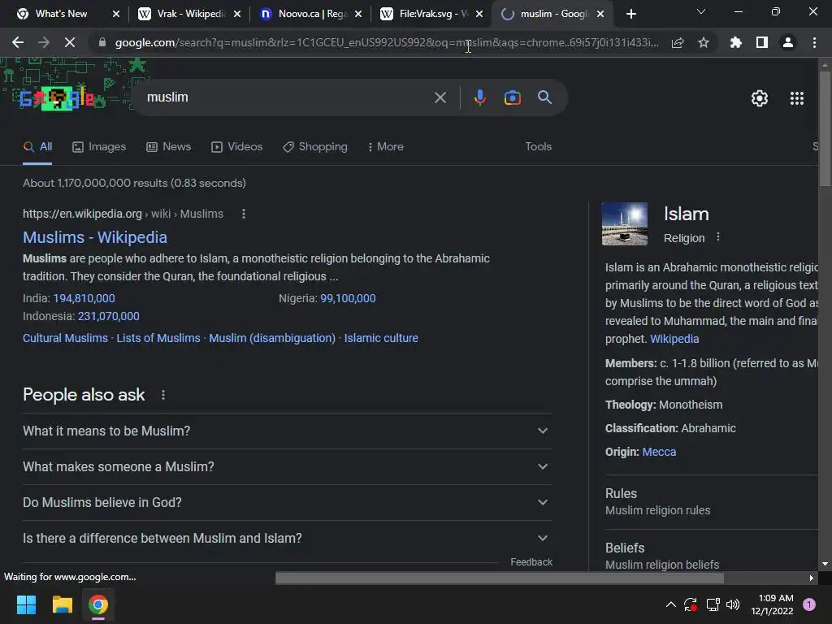
Task: Open the three-dot menu beside Religion label
Action: coord(718,237)
